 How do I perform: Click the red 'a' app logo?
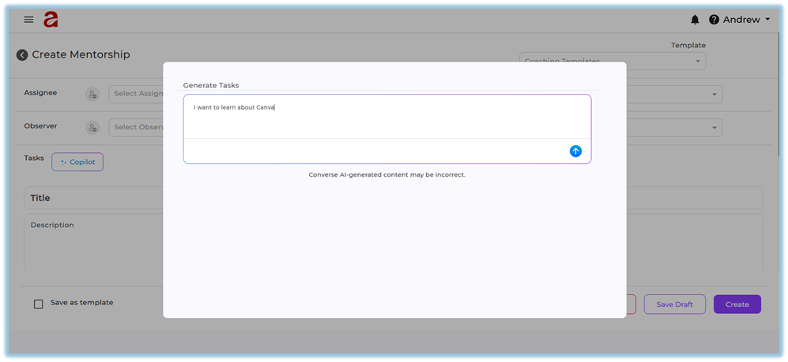pos(51,20)
